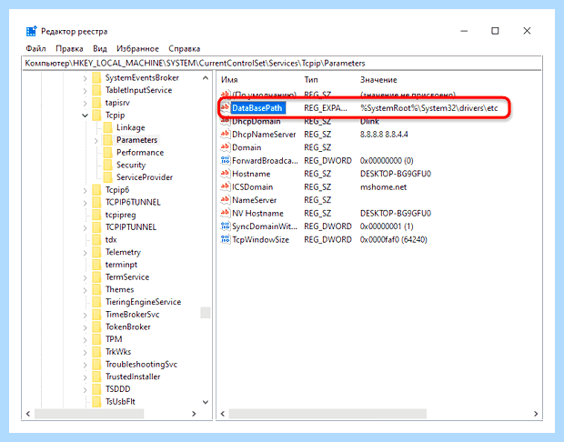The image size is (564, 442).
Task: Expand the TermService key
Action: tap(85, 277)
